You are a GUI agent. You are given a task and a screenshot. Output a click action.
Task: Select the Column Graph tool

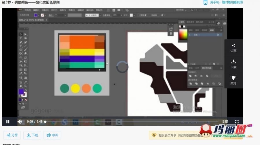[x=25, y=78]
